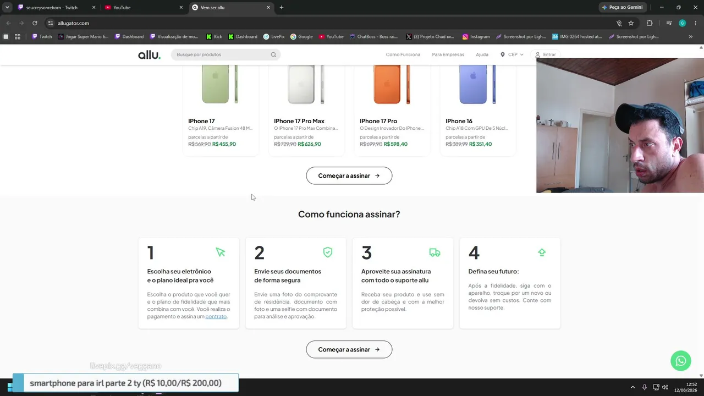The height and width of the screenshot is (396, 704).
Task: Open the Twitch bookmark
Action: [x=42, y=37]
